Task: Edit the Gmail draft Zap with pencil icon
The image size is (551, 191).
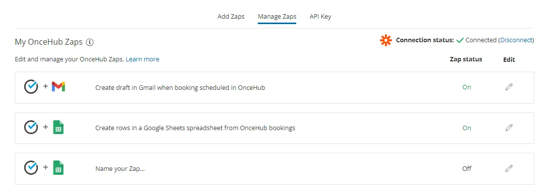Action: click(509, 87)
